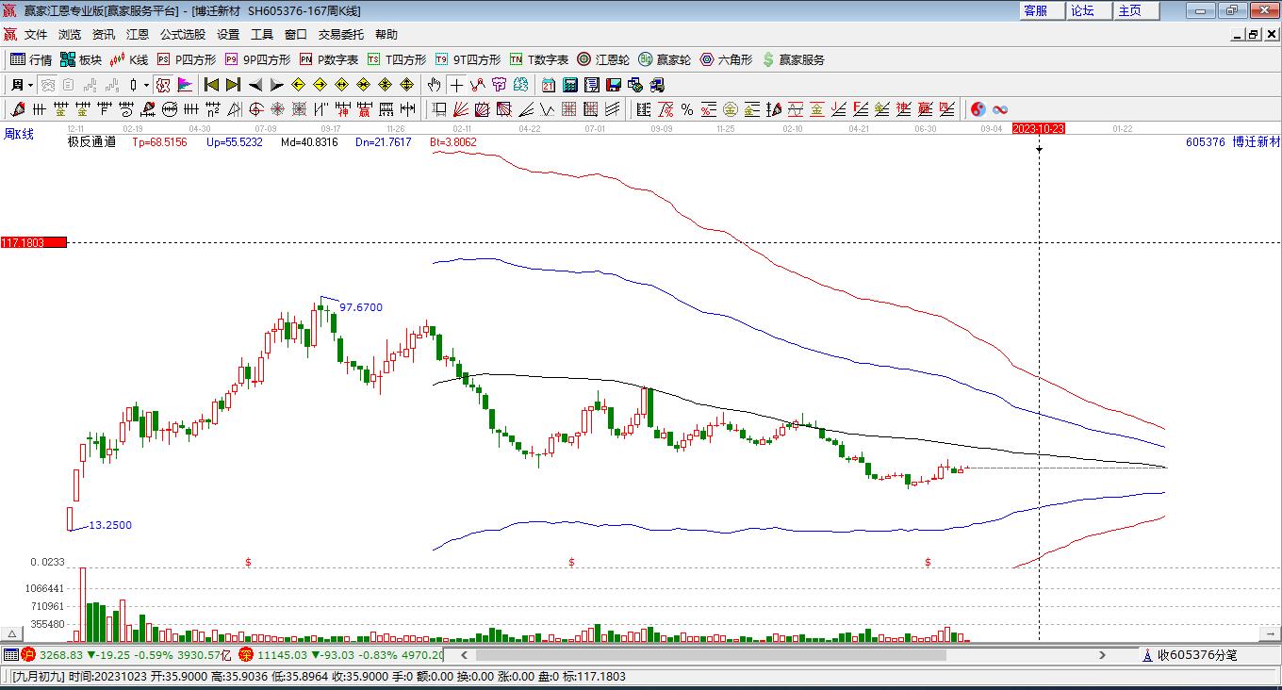Click the 极反通道 indicator label
Image resolution: width=1282 pixels, height=690 pixels.
(91, 142)
